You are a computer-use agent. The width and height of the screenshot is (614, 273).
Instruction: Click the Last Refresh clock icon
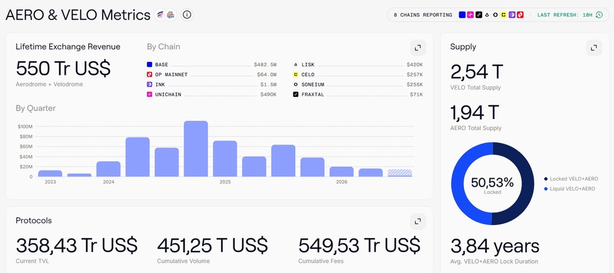pyautogui.click(x=599, y=15)
